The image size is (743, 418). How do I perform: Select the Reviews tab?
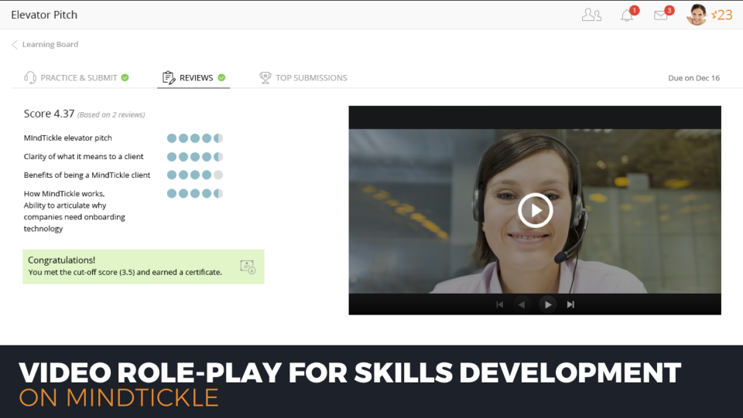(196, 77)
